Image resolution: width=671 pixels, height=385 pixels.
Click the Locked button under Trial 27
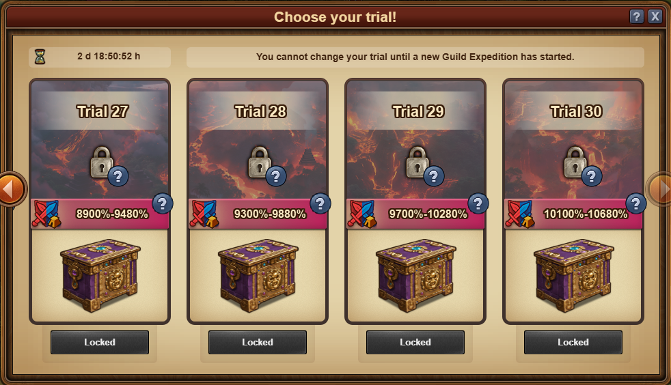tap(100, 342)
